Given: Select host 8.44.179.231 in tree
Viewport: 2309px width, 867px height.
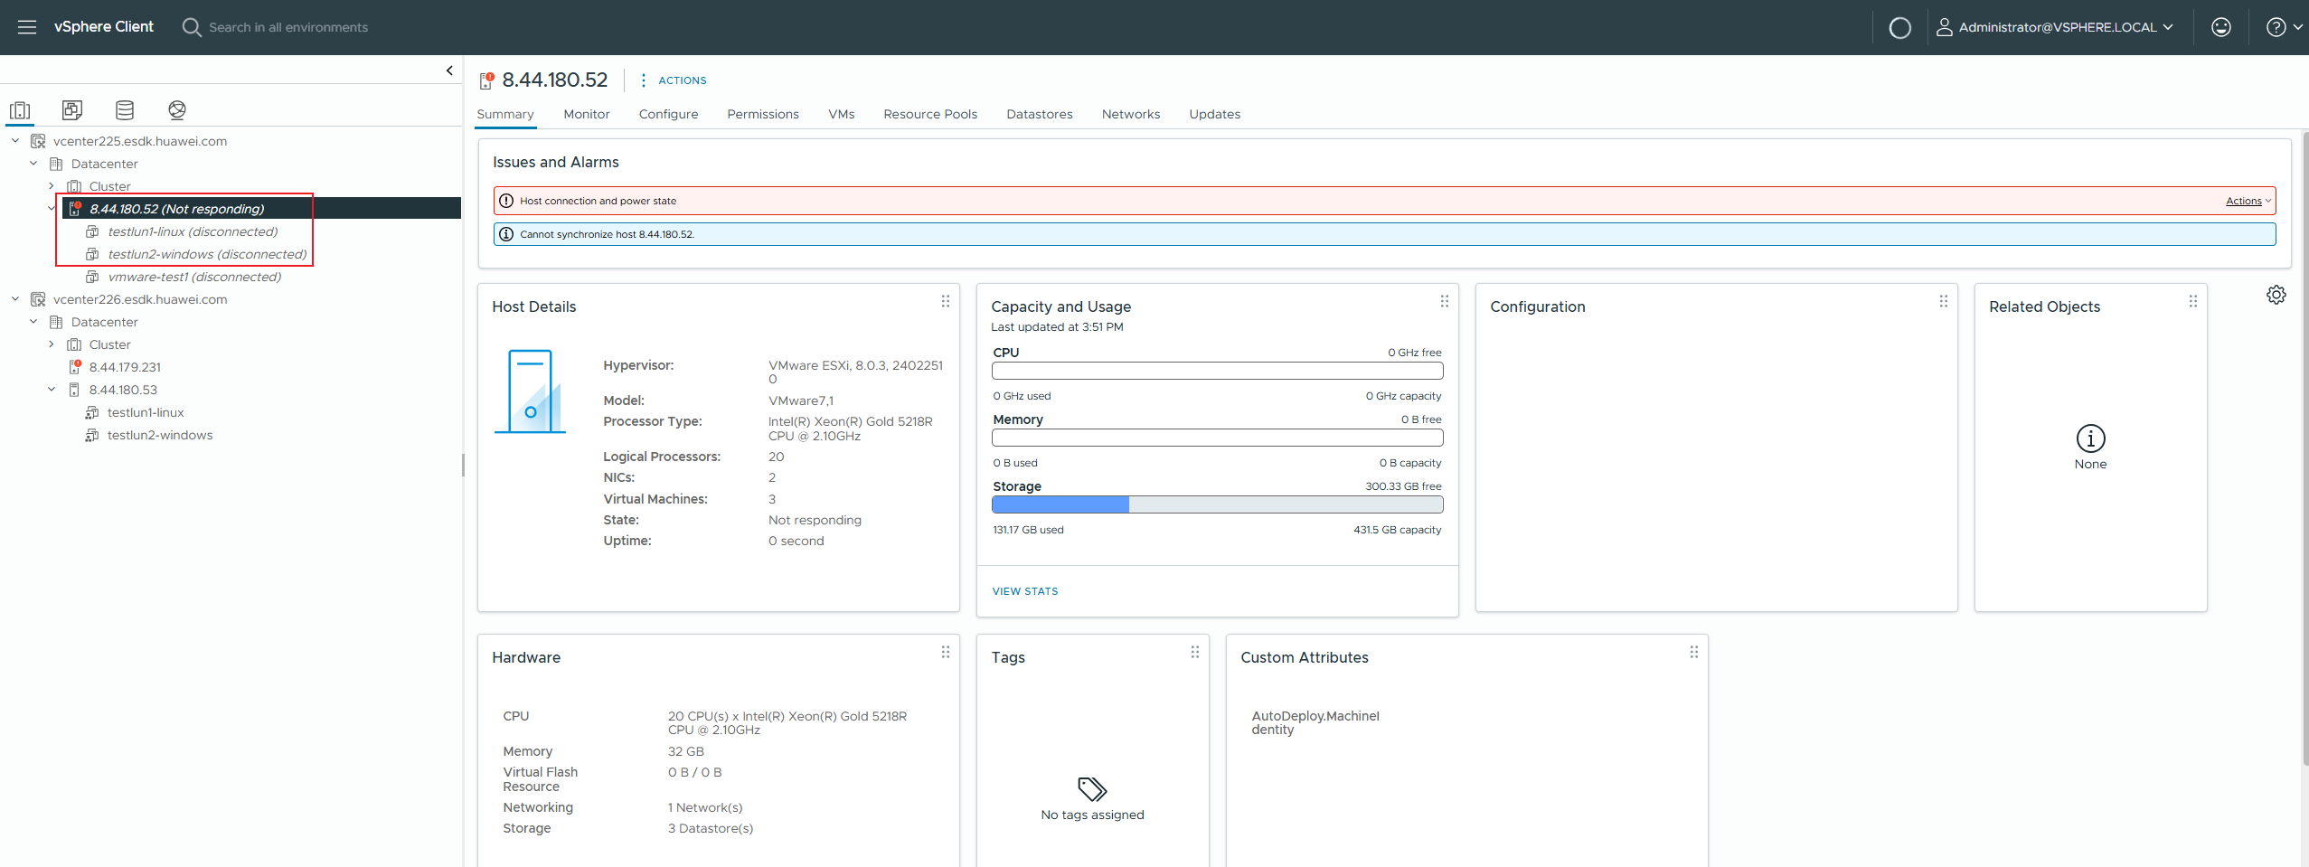Looking at the screenshot, I should pyautogui.click(x=125, y=367).
